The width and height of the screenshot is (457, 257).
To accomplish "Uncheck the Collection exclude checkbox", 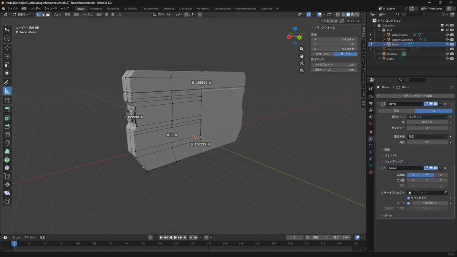I will pos(442,25).
